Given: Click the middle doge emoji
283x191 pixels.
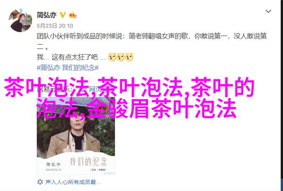Looking at the screenshot, I should point(121,57).
